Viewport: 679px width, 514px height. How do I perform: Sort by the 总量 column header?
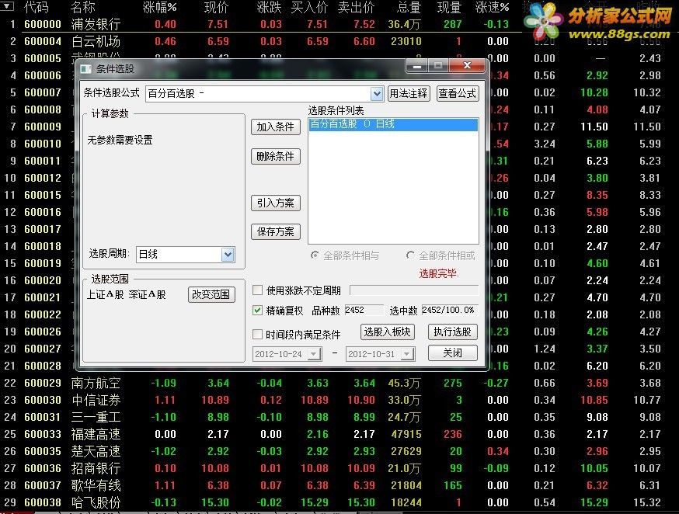409,7
